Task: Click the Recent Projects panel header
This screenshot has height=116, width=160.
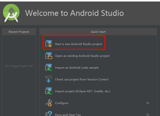Action: [19, 32]
